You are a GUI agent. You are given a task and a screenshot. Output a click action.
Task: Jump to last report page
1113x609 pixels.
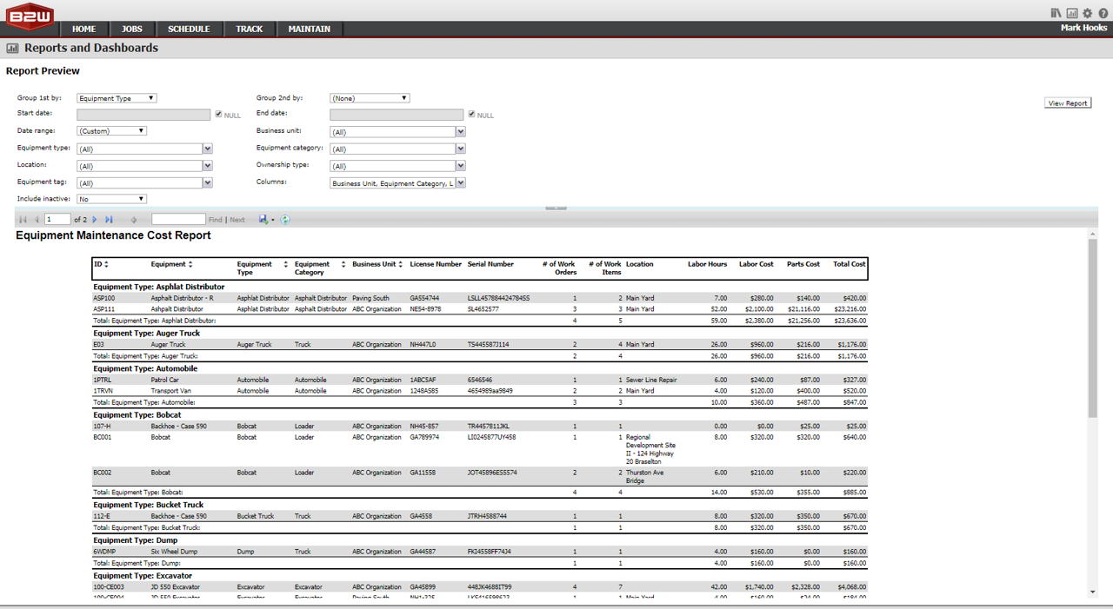click(x=109, y=220)
